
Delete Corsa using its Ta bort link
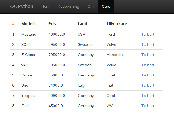click(148, 75)
